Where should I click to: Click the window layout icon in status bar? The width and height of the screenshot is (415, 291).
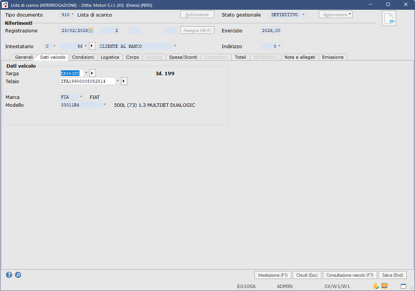(403, 286)
